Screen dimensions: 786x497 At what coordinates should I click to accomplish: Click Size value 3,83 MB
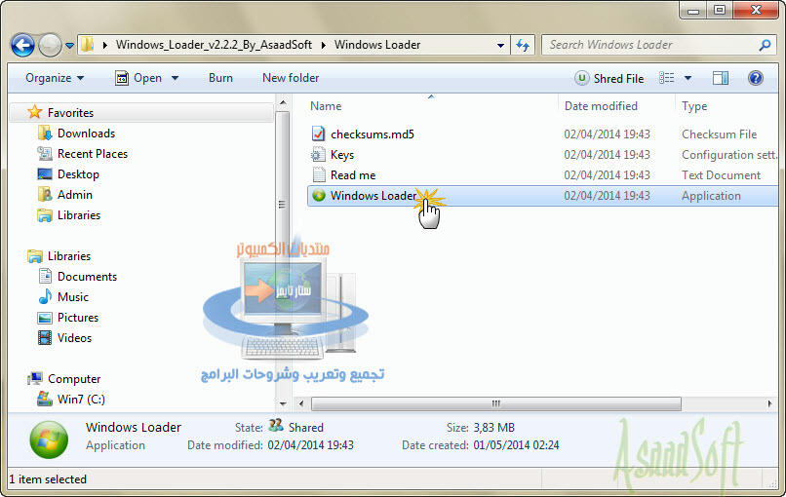coord(493,428)
